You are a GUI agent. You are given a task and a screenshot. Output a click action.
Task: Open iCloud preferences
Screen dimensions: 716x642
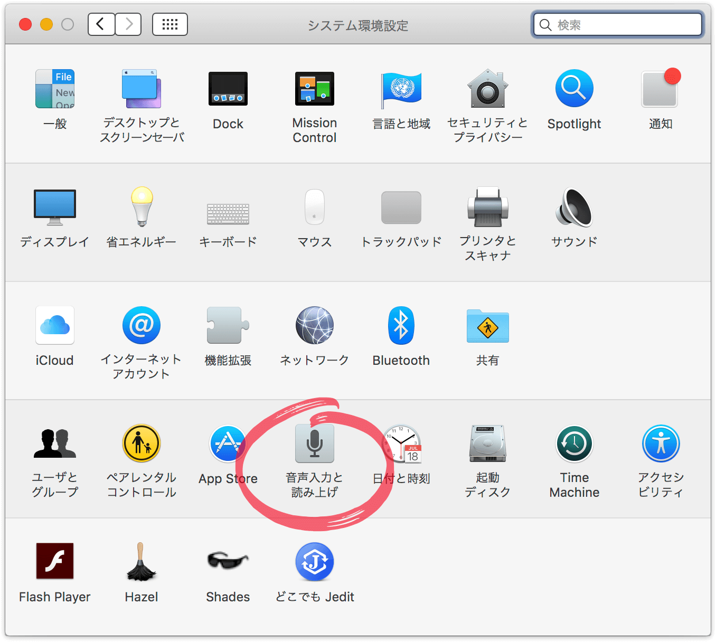coord(55,325)
